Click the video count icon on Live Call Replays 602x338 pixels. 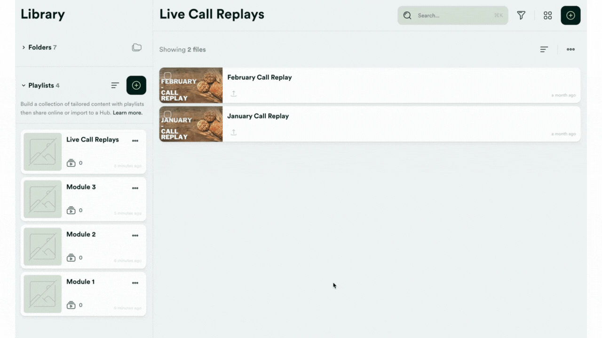coord(71,163)
